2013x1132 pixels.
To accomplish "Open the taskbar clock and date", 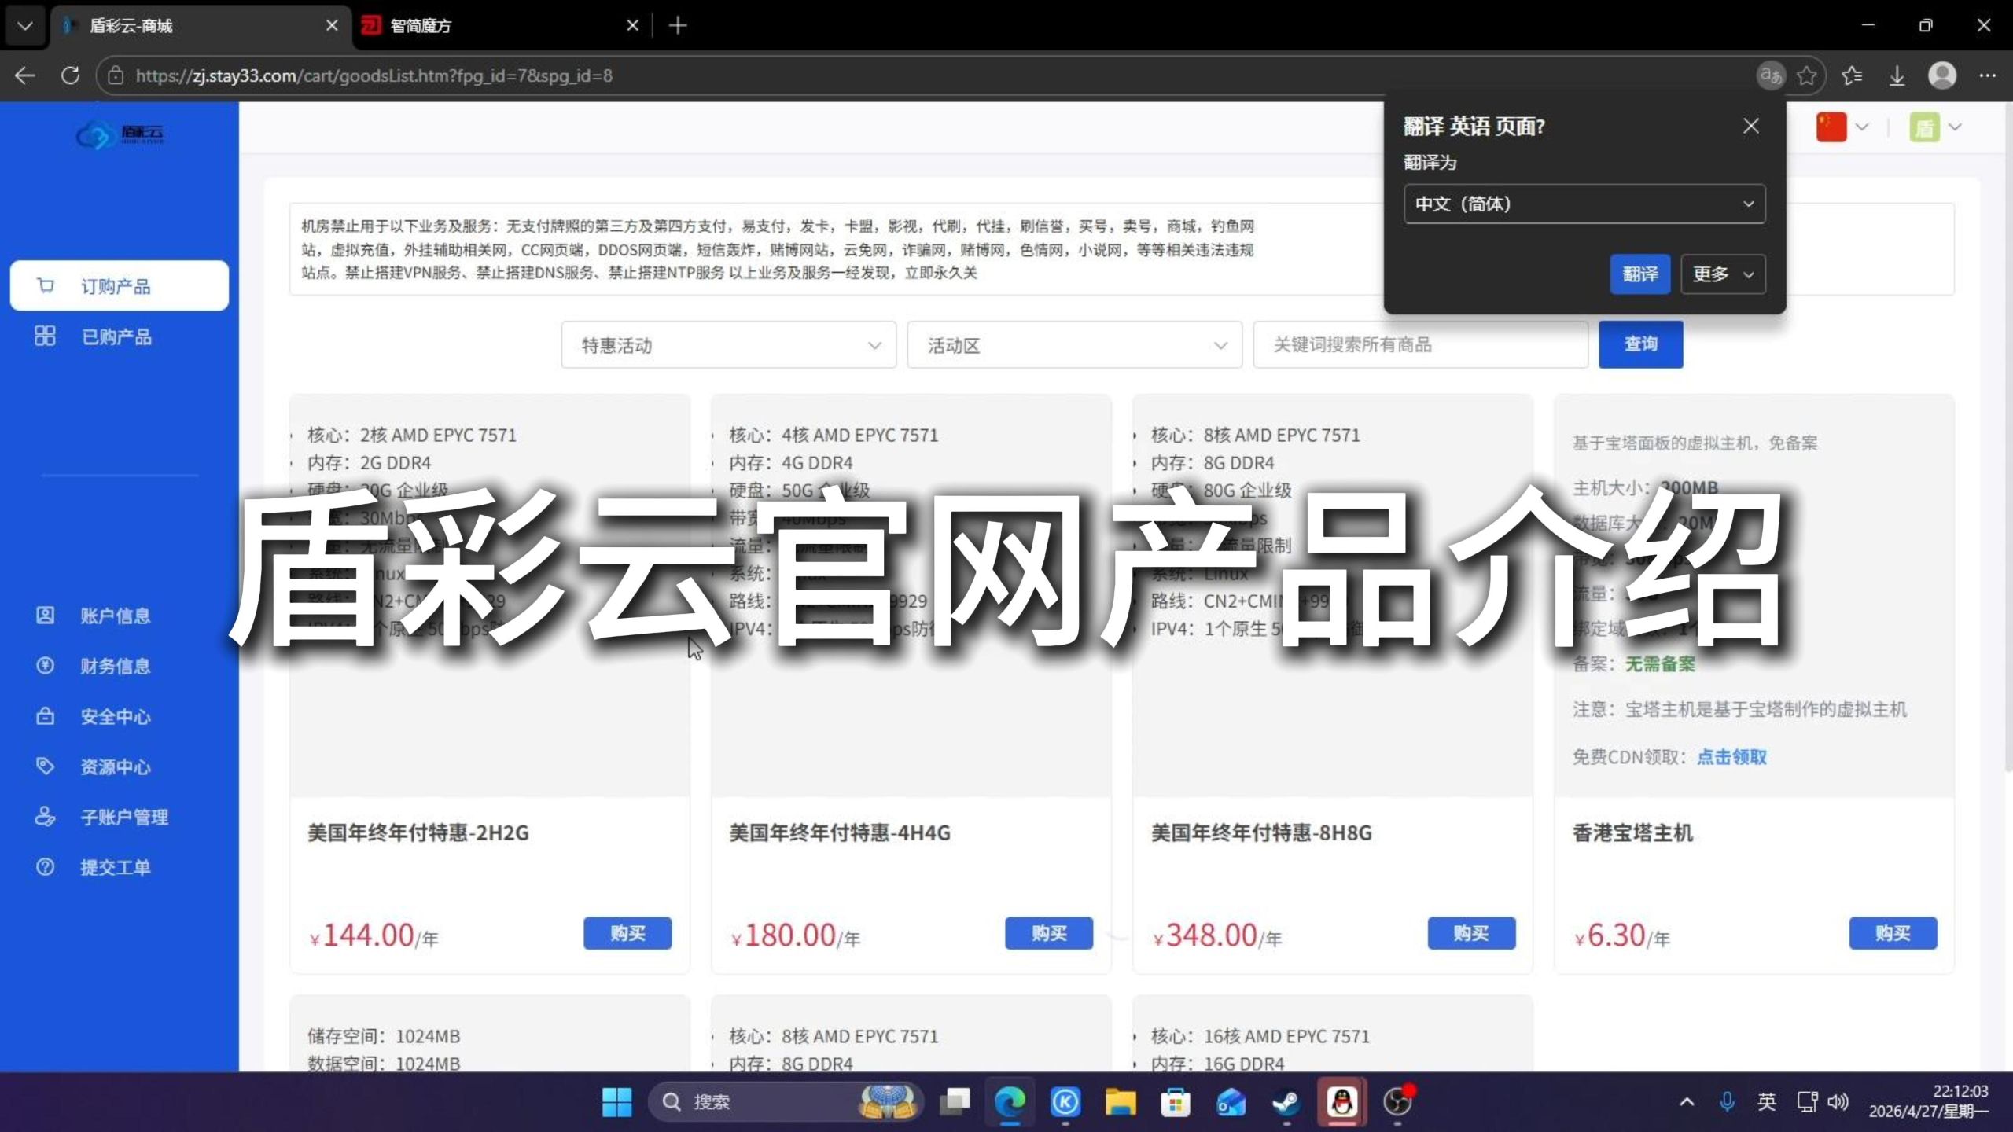I will tap(1928, 1101).
